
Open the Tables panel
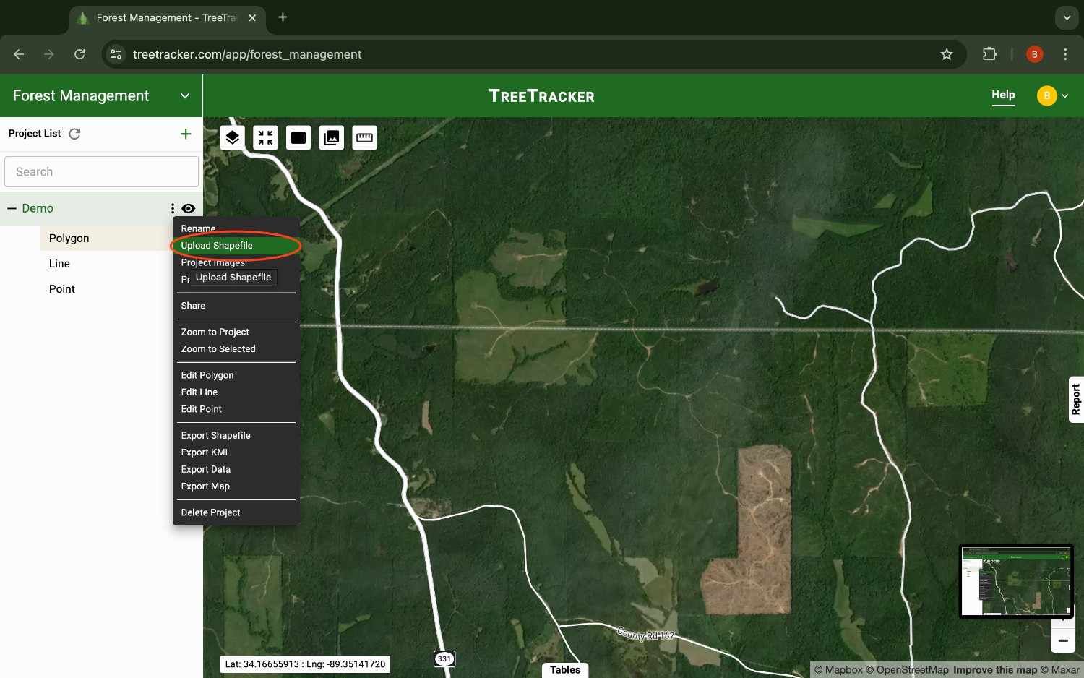tap(564, 669)
